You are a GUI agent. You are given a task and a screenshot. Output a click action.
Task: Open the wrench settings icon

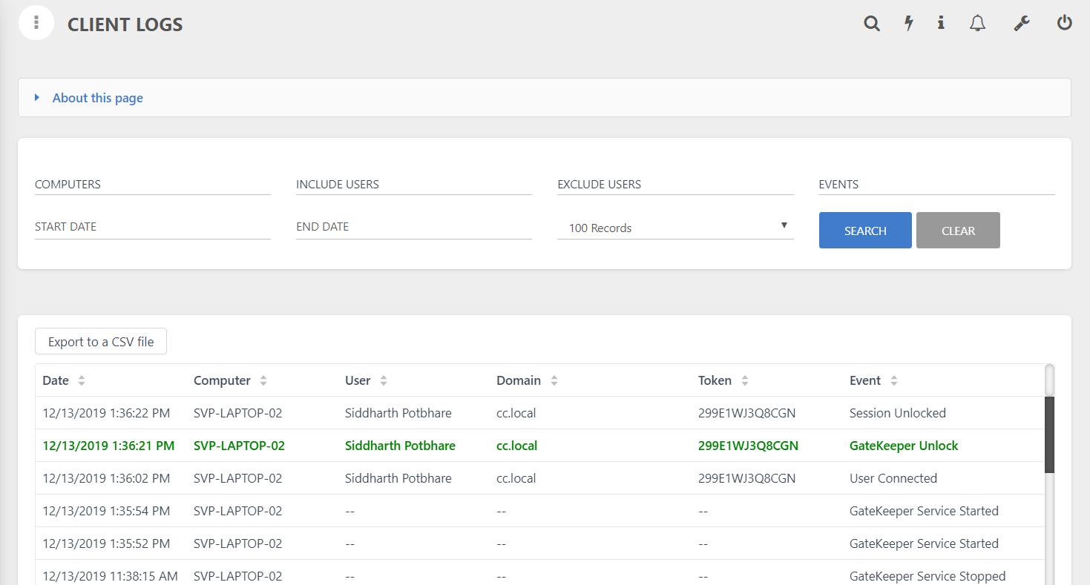(x=1022, y=24)
